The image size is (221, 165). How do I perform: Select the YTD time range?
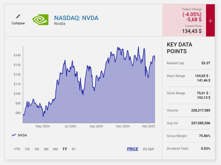tap(17, 149)
